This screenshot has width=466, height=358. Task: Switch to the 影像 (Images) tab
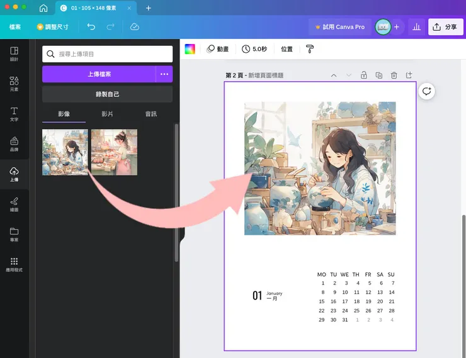point(64,114)
